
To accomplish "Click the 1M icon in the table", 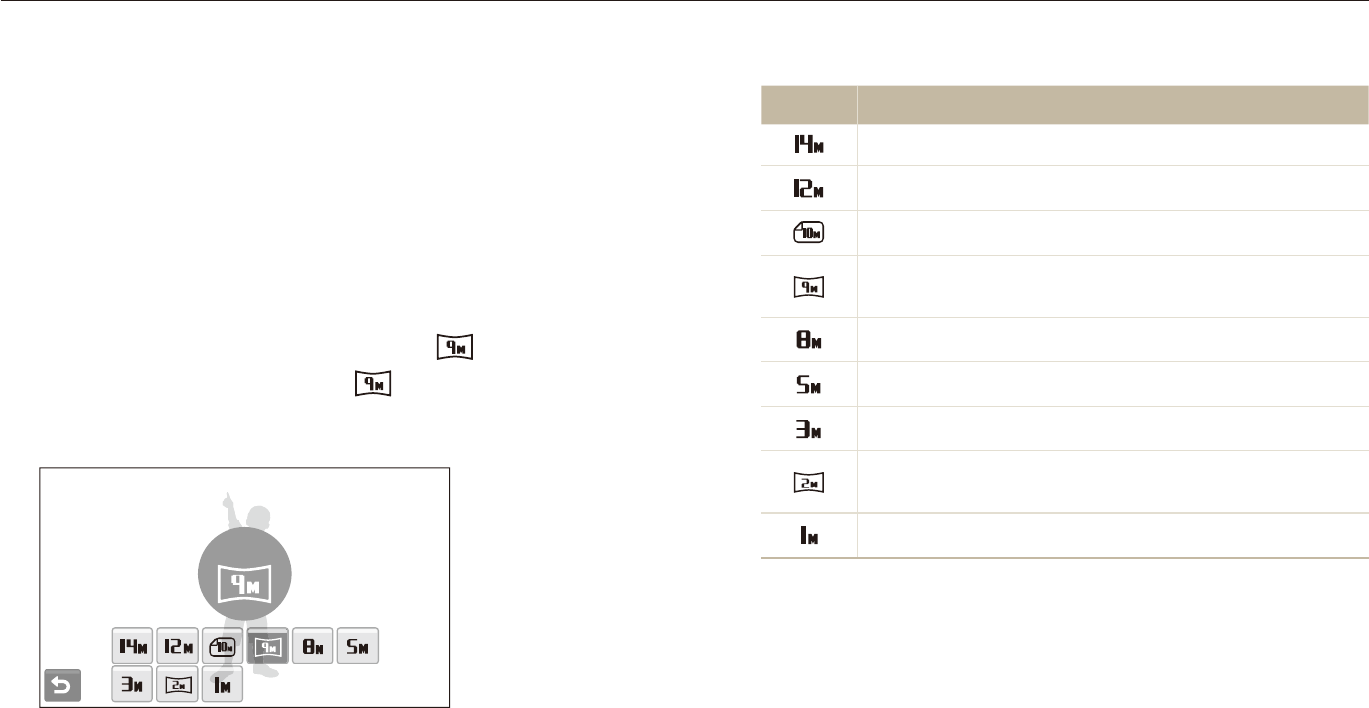I will click(x=808, y=536).
